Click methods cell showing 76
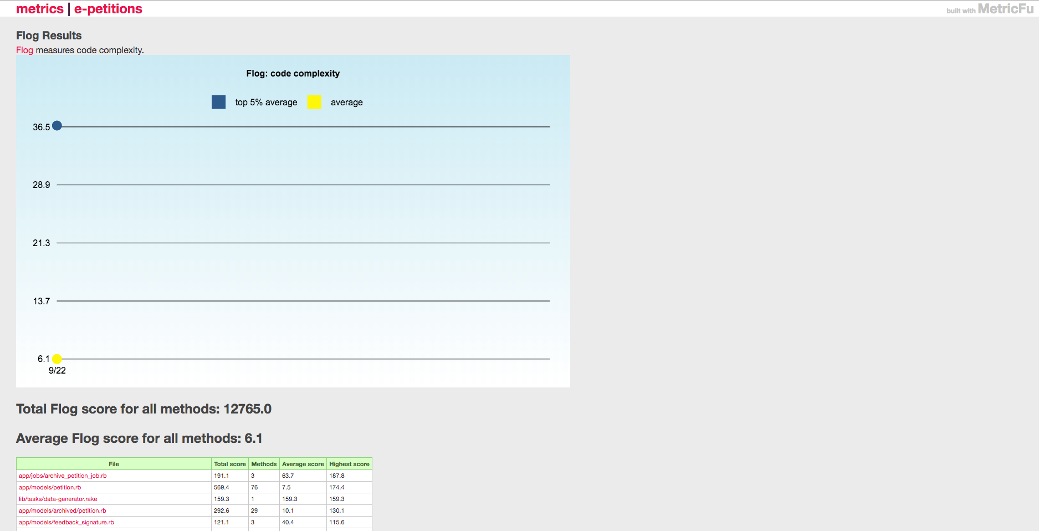The height and width of the screenshot is (531, 1039). coord(264,487)
